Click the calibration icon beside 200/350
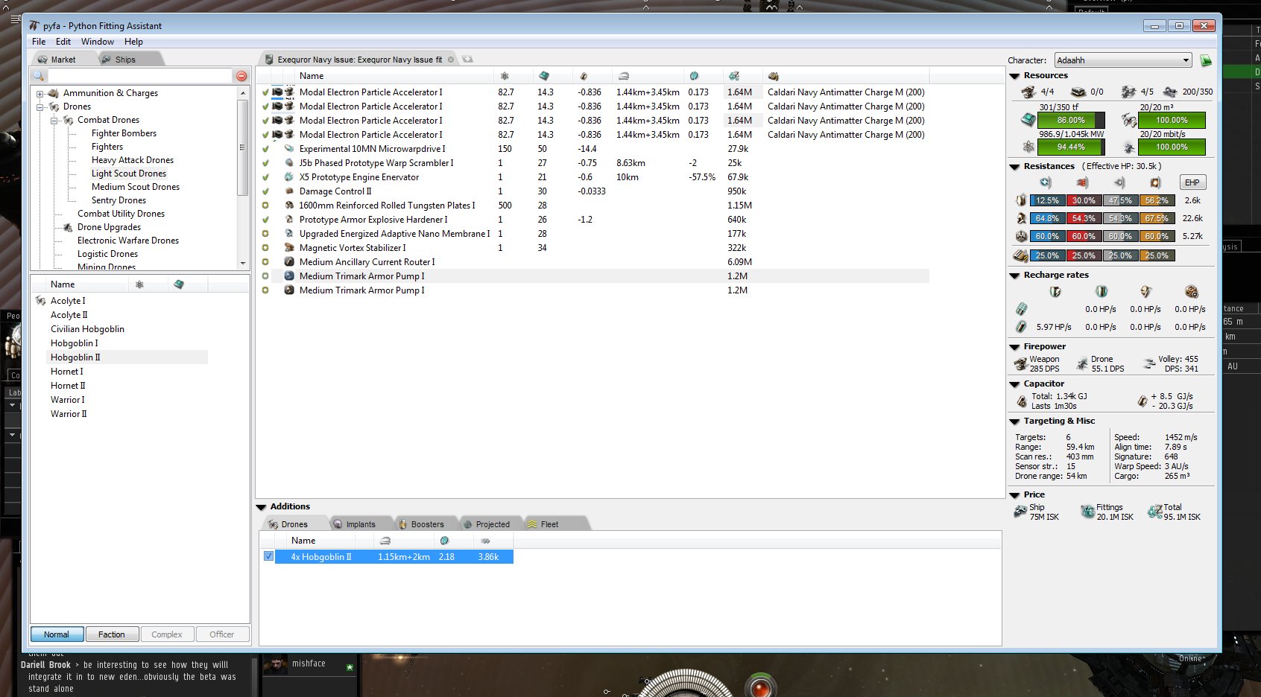The height and width of the screenshot is (697, 1261). coord(1169,92)
